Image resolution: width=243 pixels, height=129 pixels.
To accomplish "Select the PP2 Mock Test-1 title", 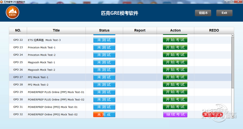I will [38, 77].
